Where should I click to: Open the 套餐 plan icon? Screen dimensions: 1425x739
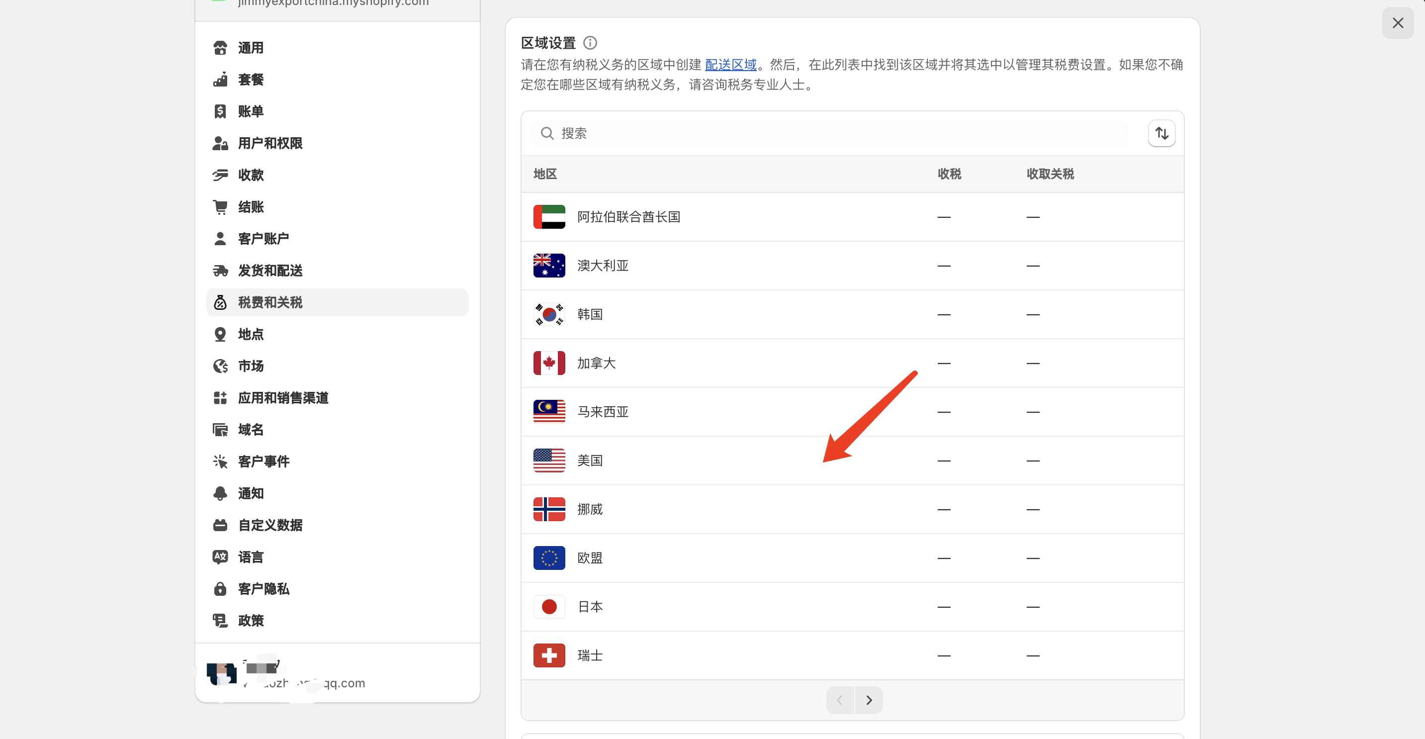tap(220, 80)
